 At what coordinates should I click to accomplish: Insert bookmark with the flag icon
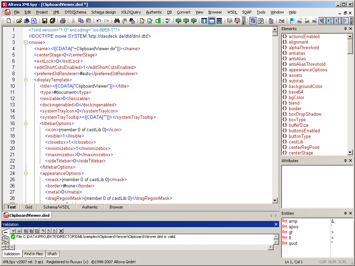pyautogui.click(x=292, y=21)
